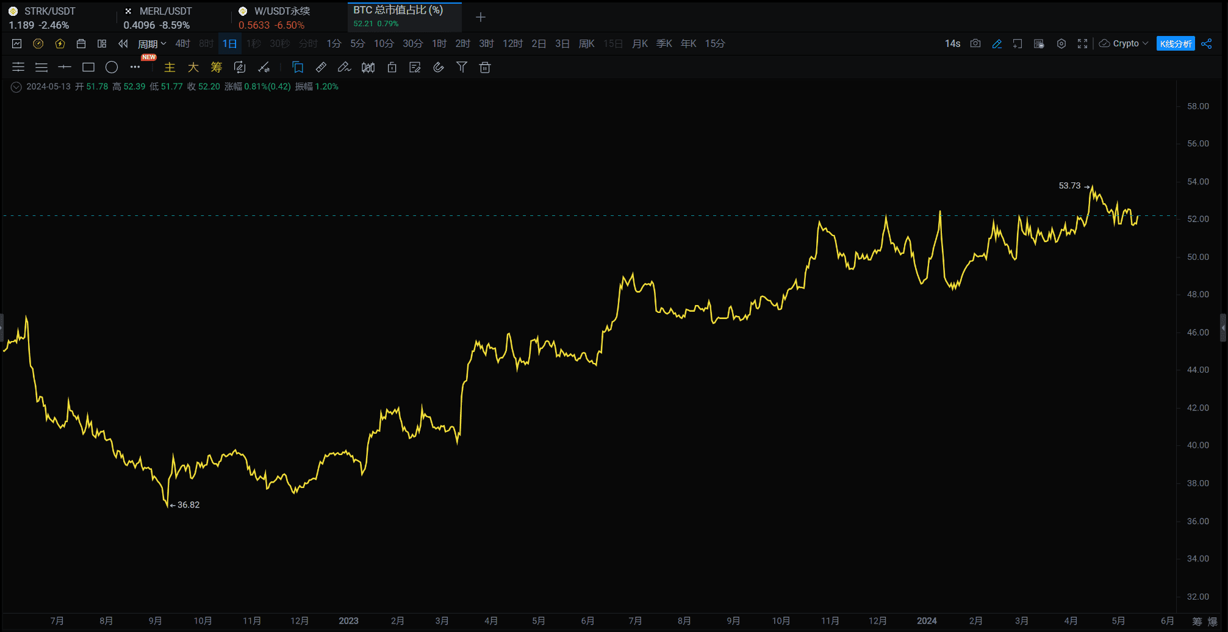
Task: Click the magnet snap icon
Action: click(438, 67)
